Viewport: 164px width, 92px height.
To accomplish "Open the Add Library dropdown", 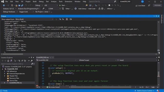I will coord(83,9).
